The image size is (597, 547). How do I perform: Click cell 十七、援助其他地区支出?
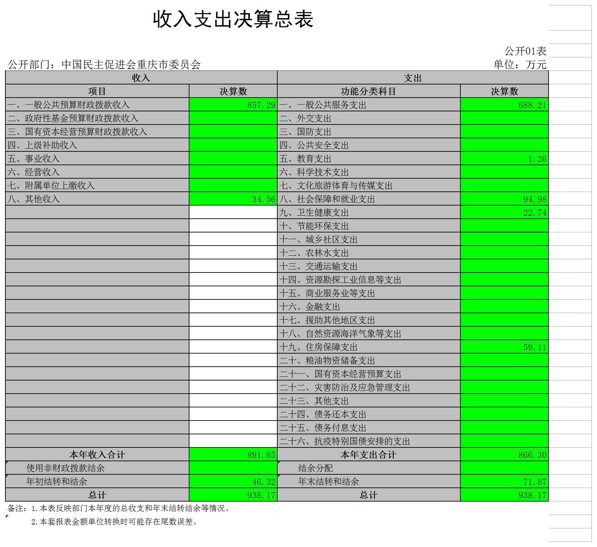(x=369, y=320)
